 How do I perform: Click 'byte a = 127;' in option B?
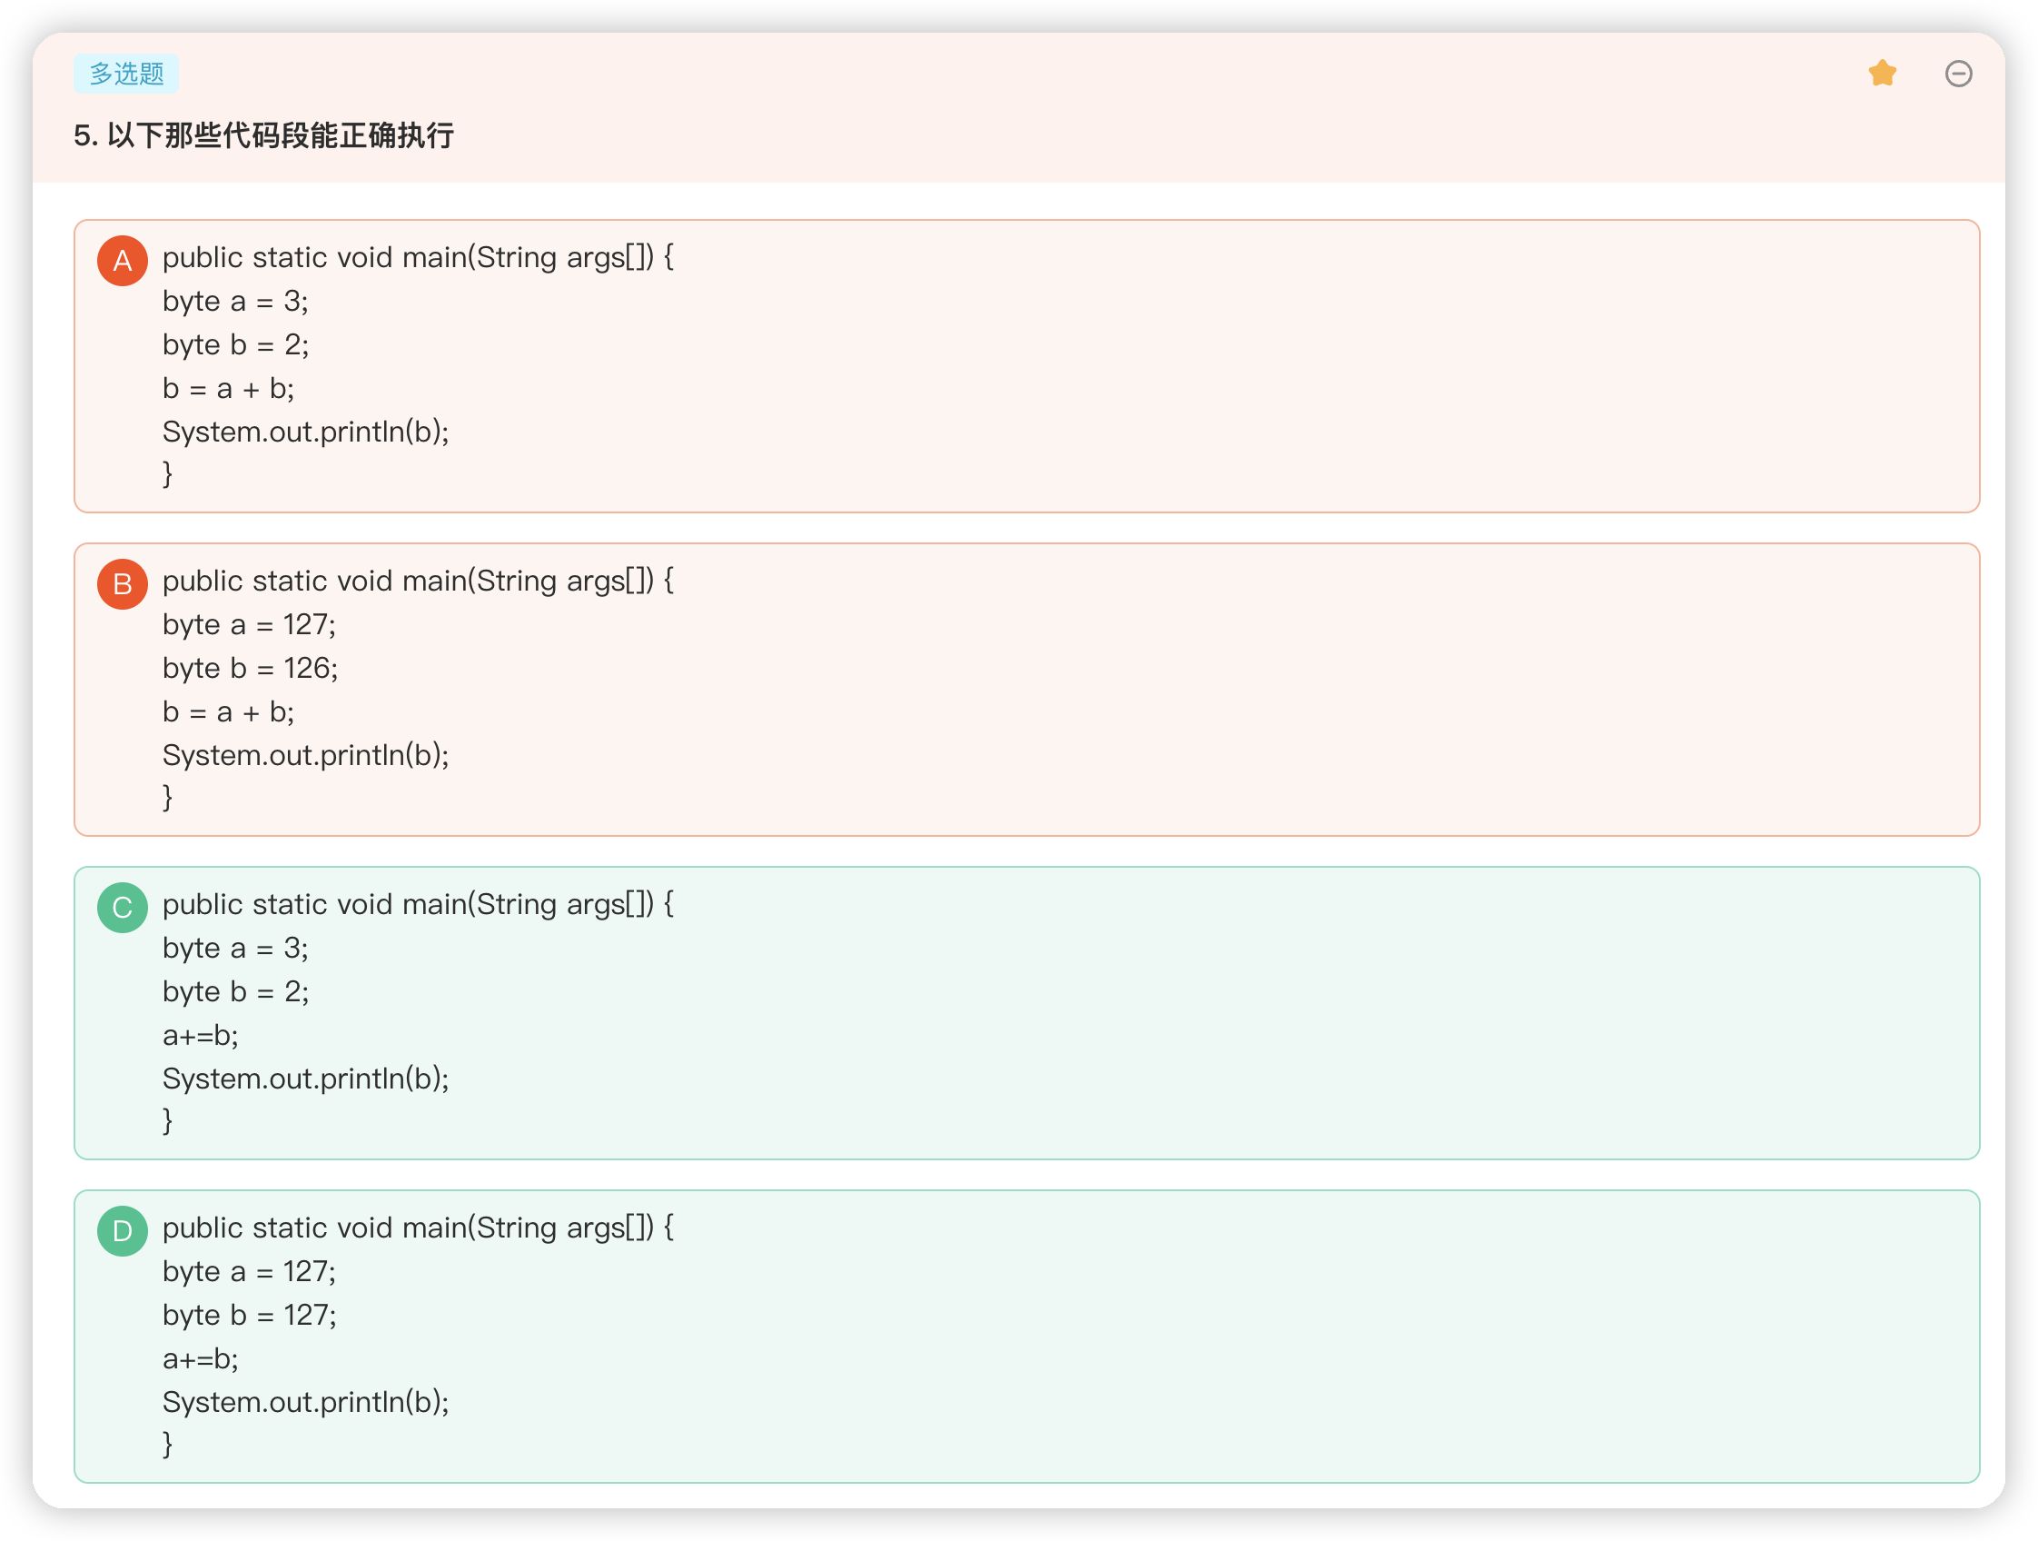click(249, 624)
